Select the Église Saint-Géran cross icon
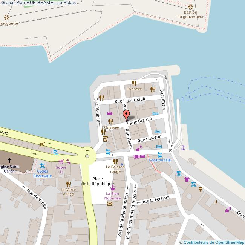The width and height of the screenshot is (245, 245). (9, 160)
